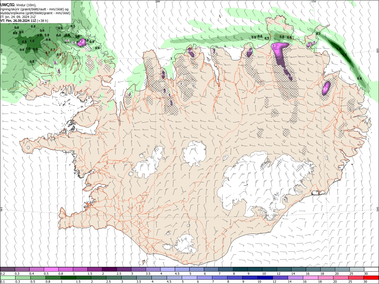The width and height of the screenshot is (379, 284).
Task: Click the UWC/IG title text
Action: click(7, 5)
